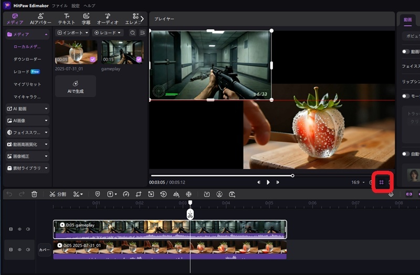Select the 動画 tab in right panel
This screenshot has height=275, width=420.
point(408,20)
